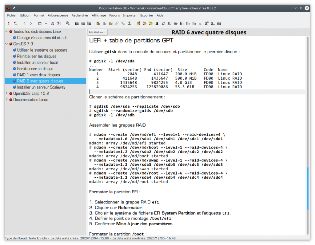The height and width of the screenshot is (245, 315).
Task: Export the current node to PDF
Action: (59, 23)
